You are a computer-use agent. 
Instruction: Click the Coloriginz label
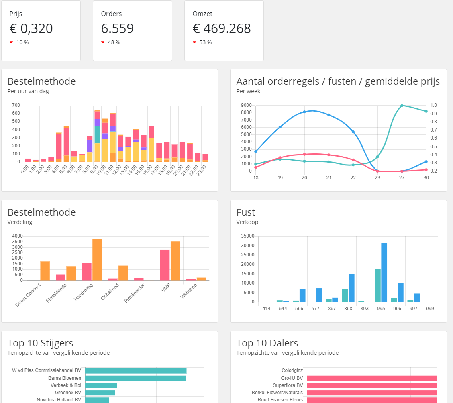pos(292,370)
